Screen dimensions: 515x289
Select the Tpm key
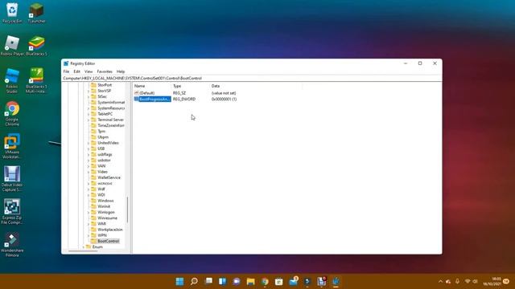(101, 132)
